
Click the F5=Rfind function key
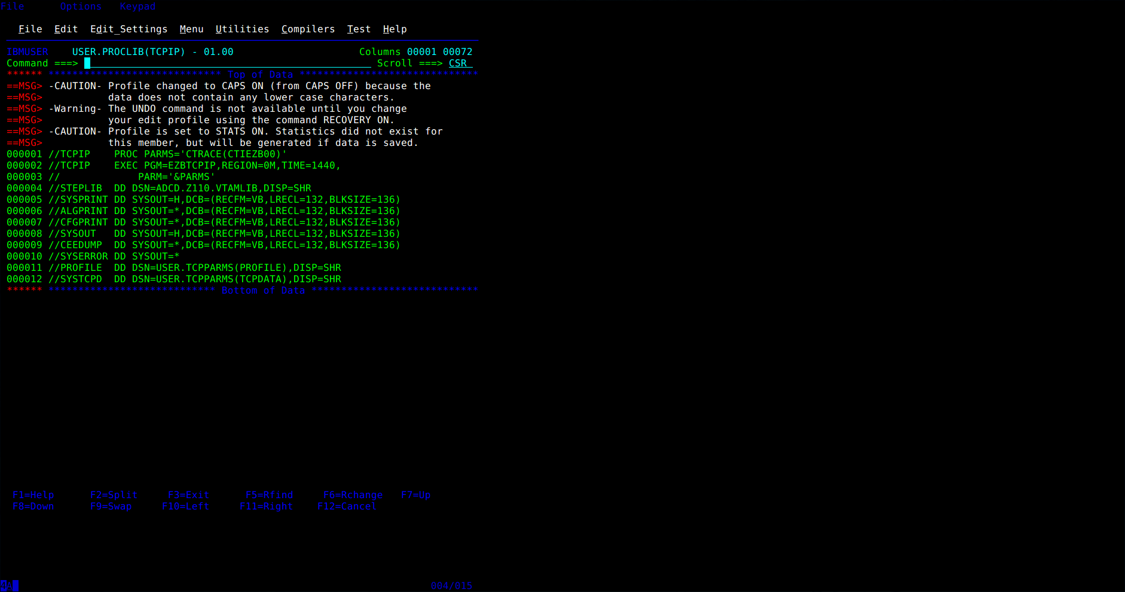tap(269, 495)
